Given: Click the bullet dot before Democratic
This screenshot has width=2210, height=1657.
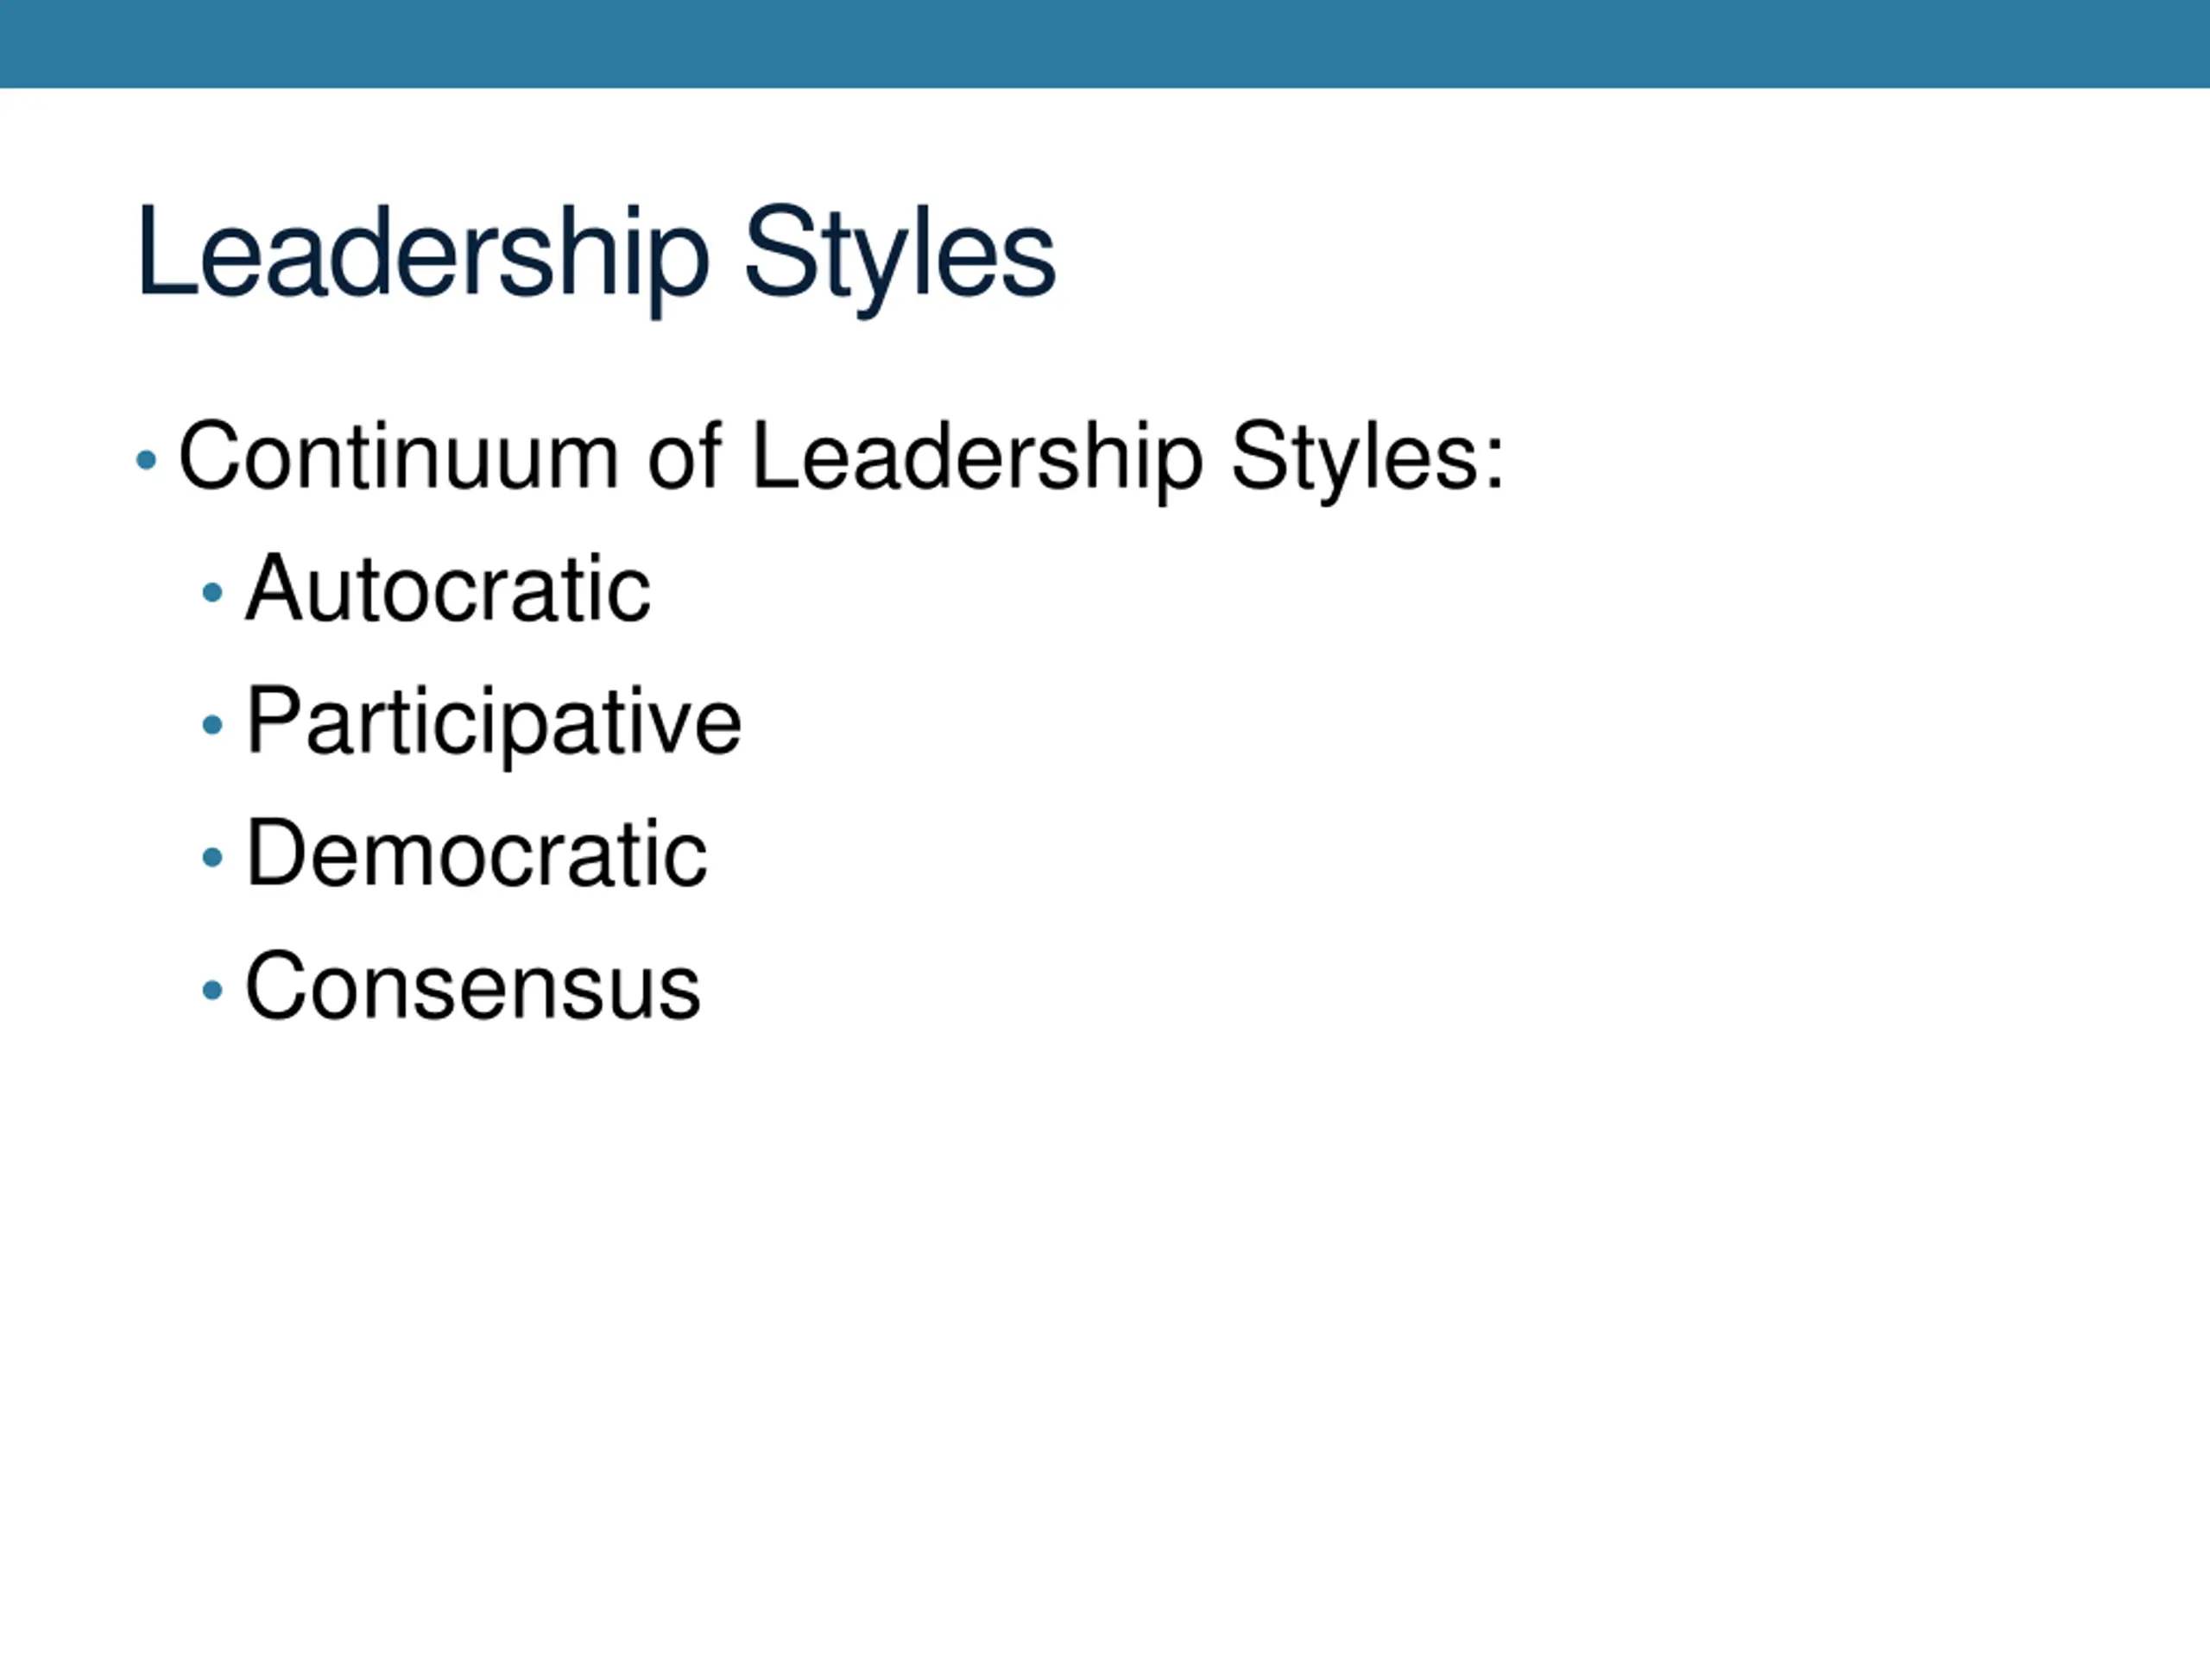Looking at the screenshot, I should (212, 857).
